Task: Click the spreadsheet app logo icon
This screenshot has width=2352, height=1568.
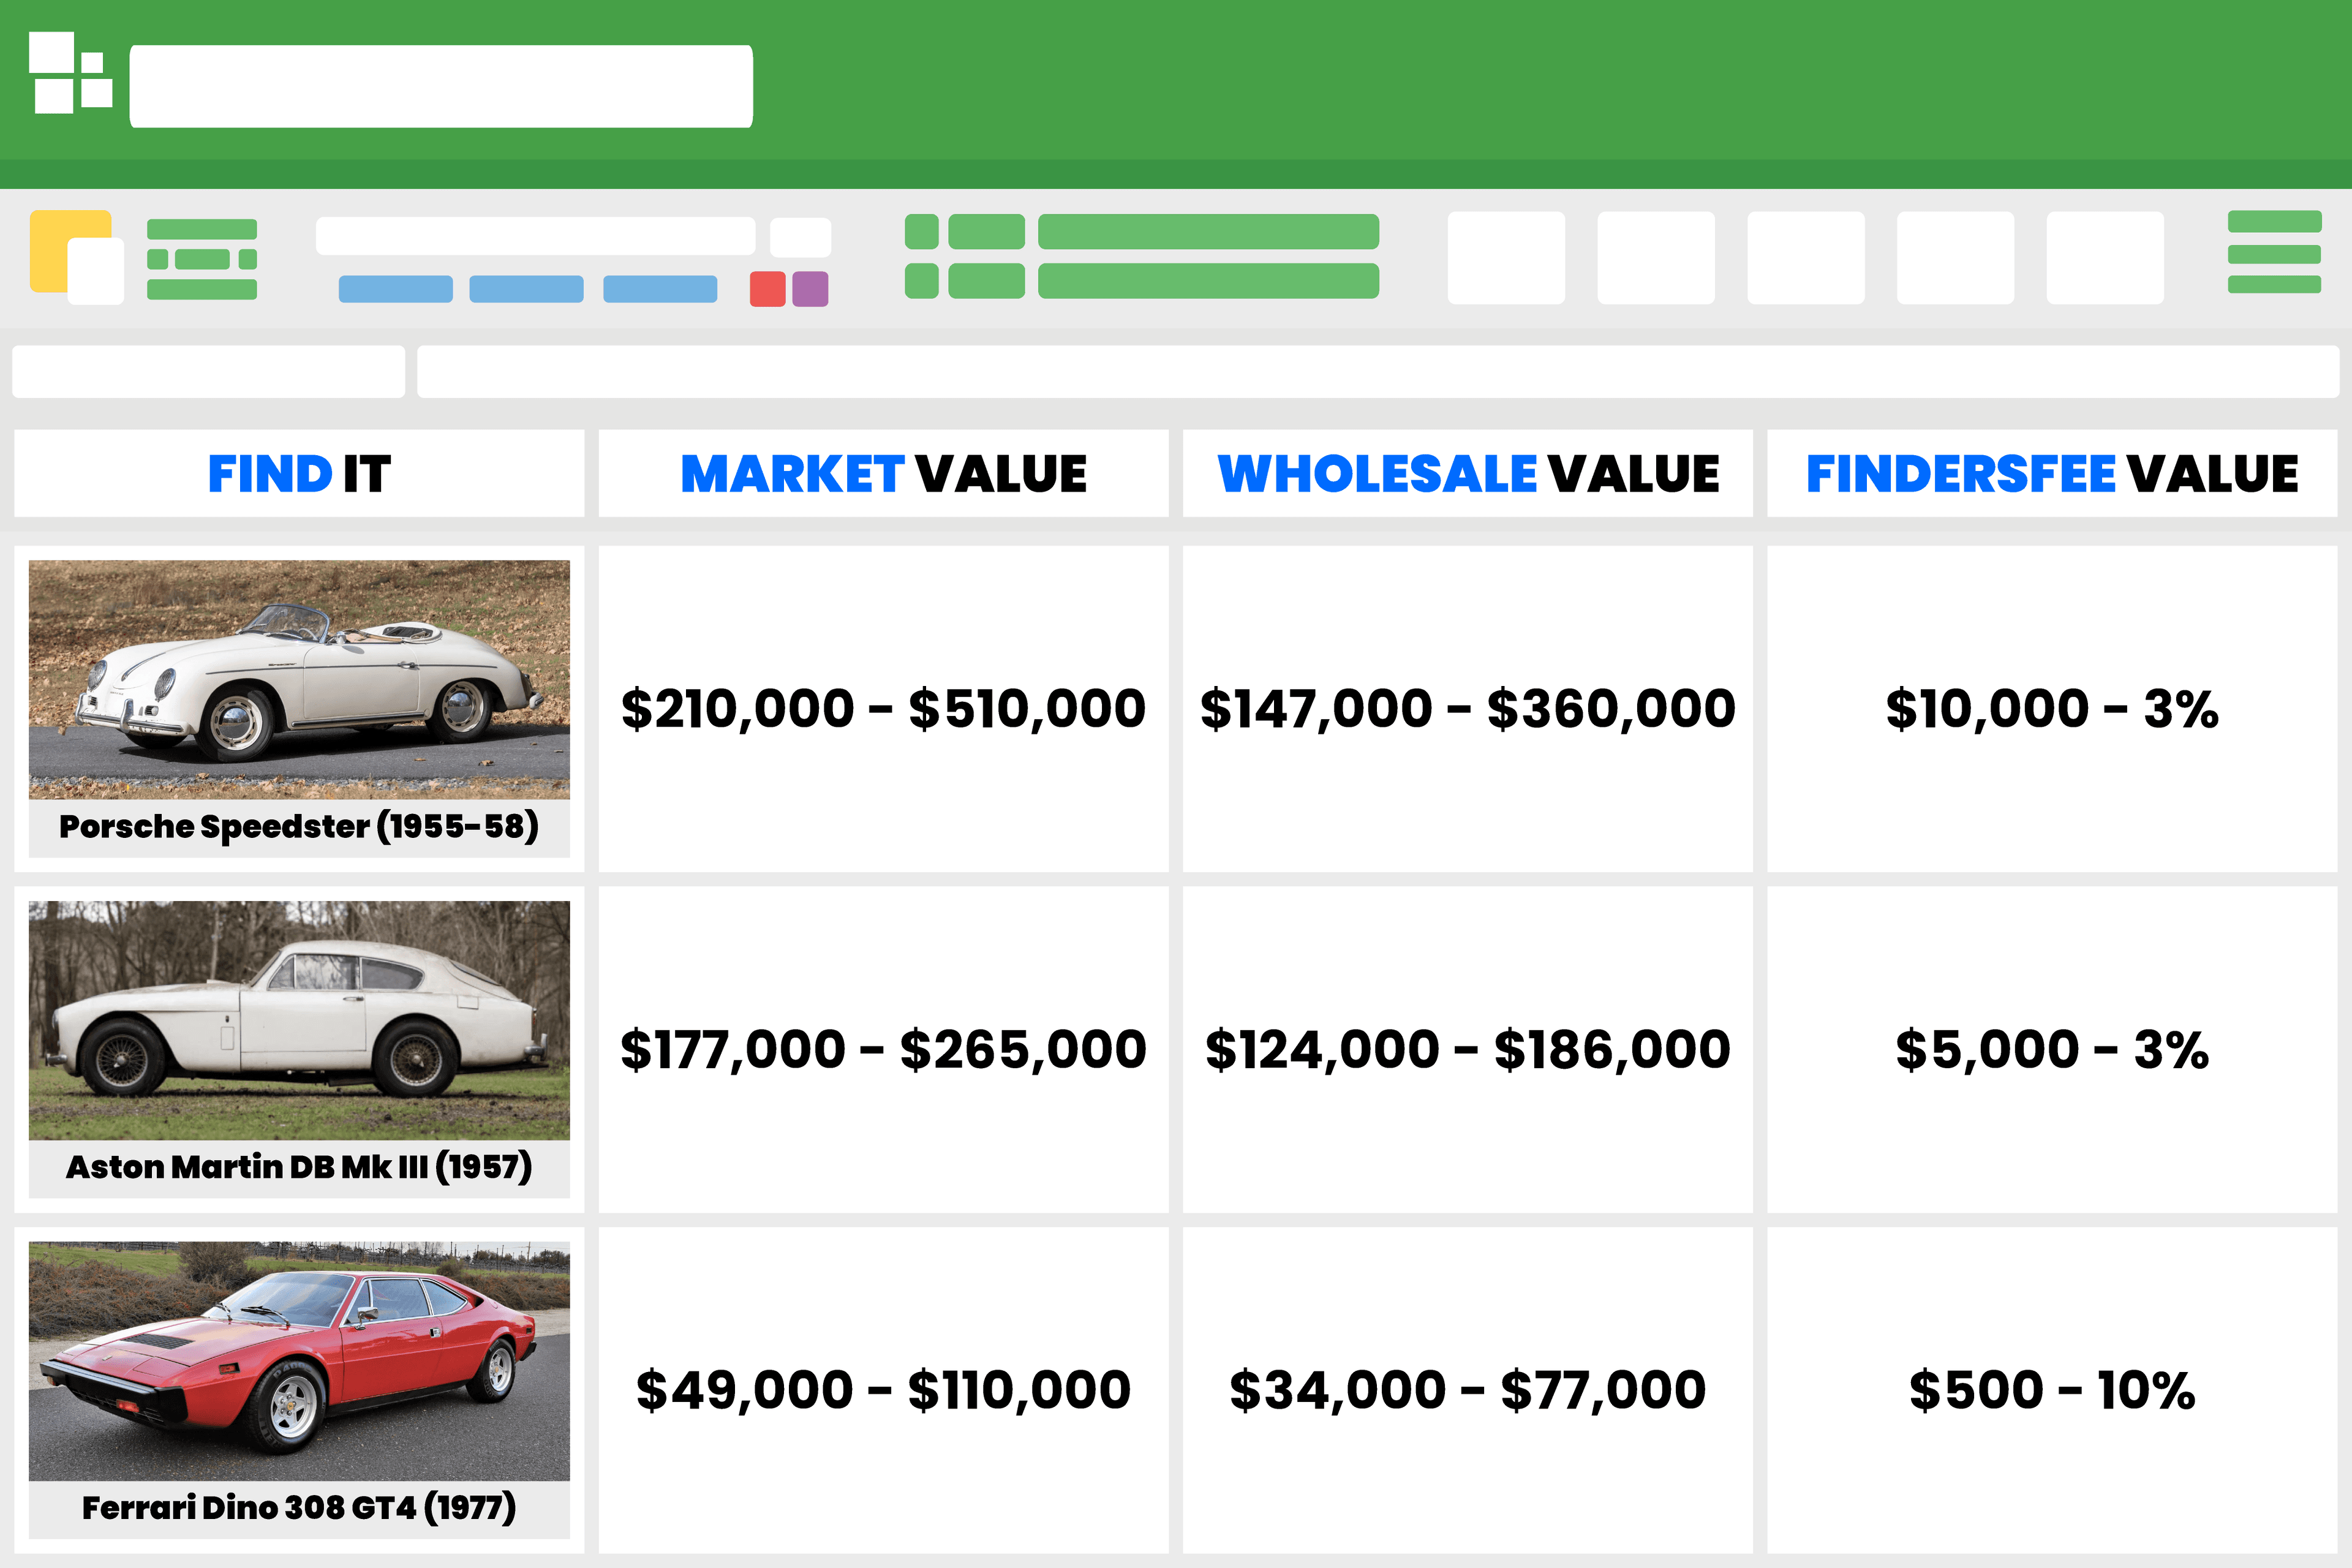Action: click(70, 73)
